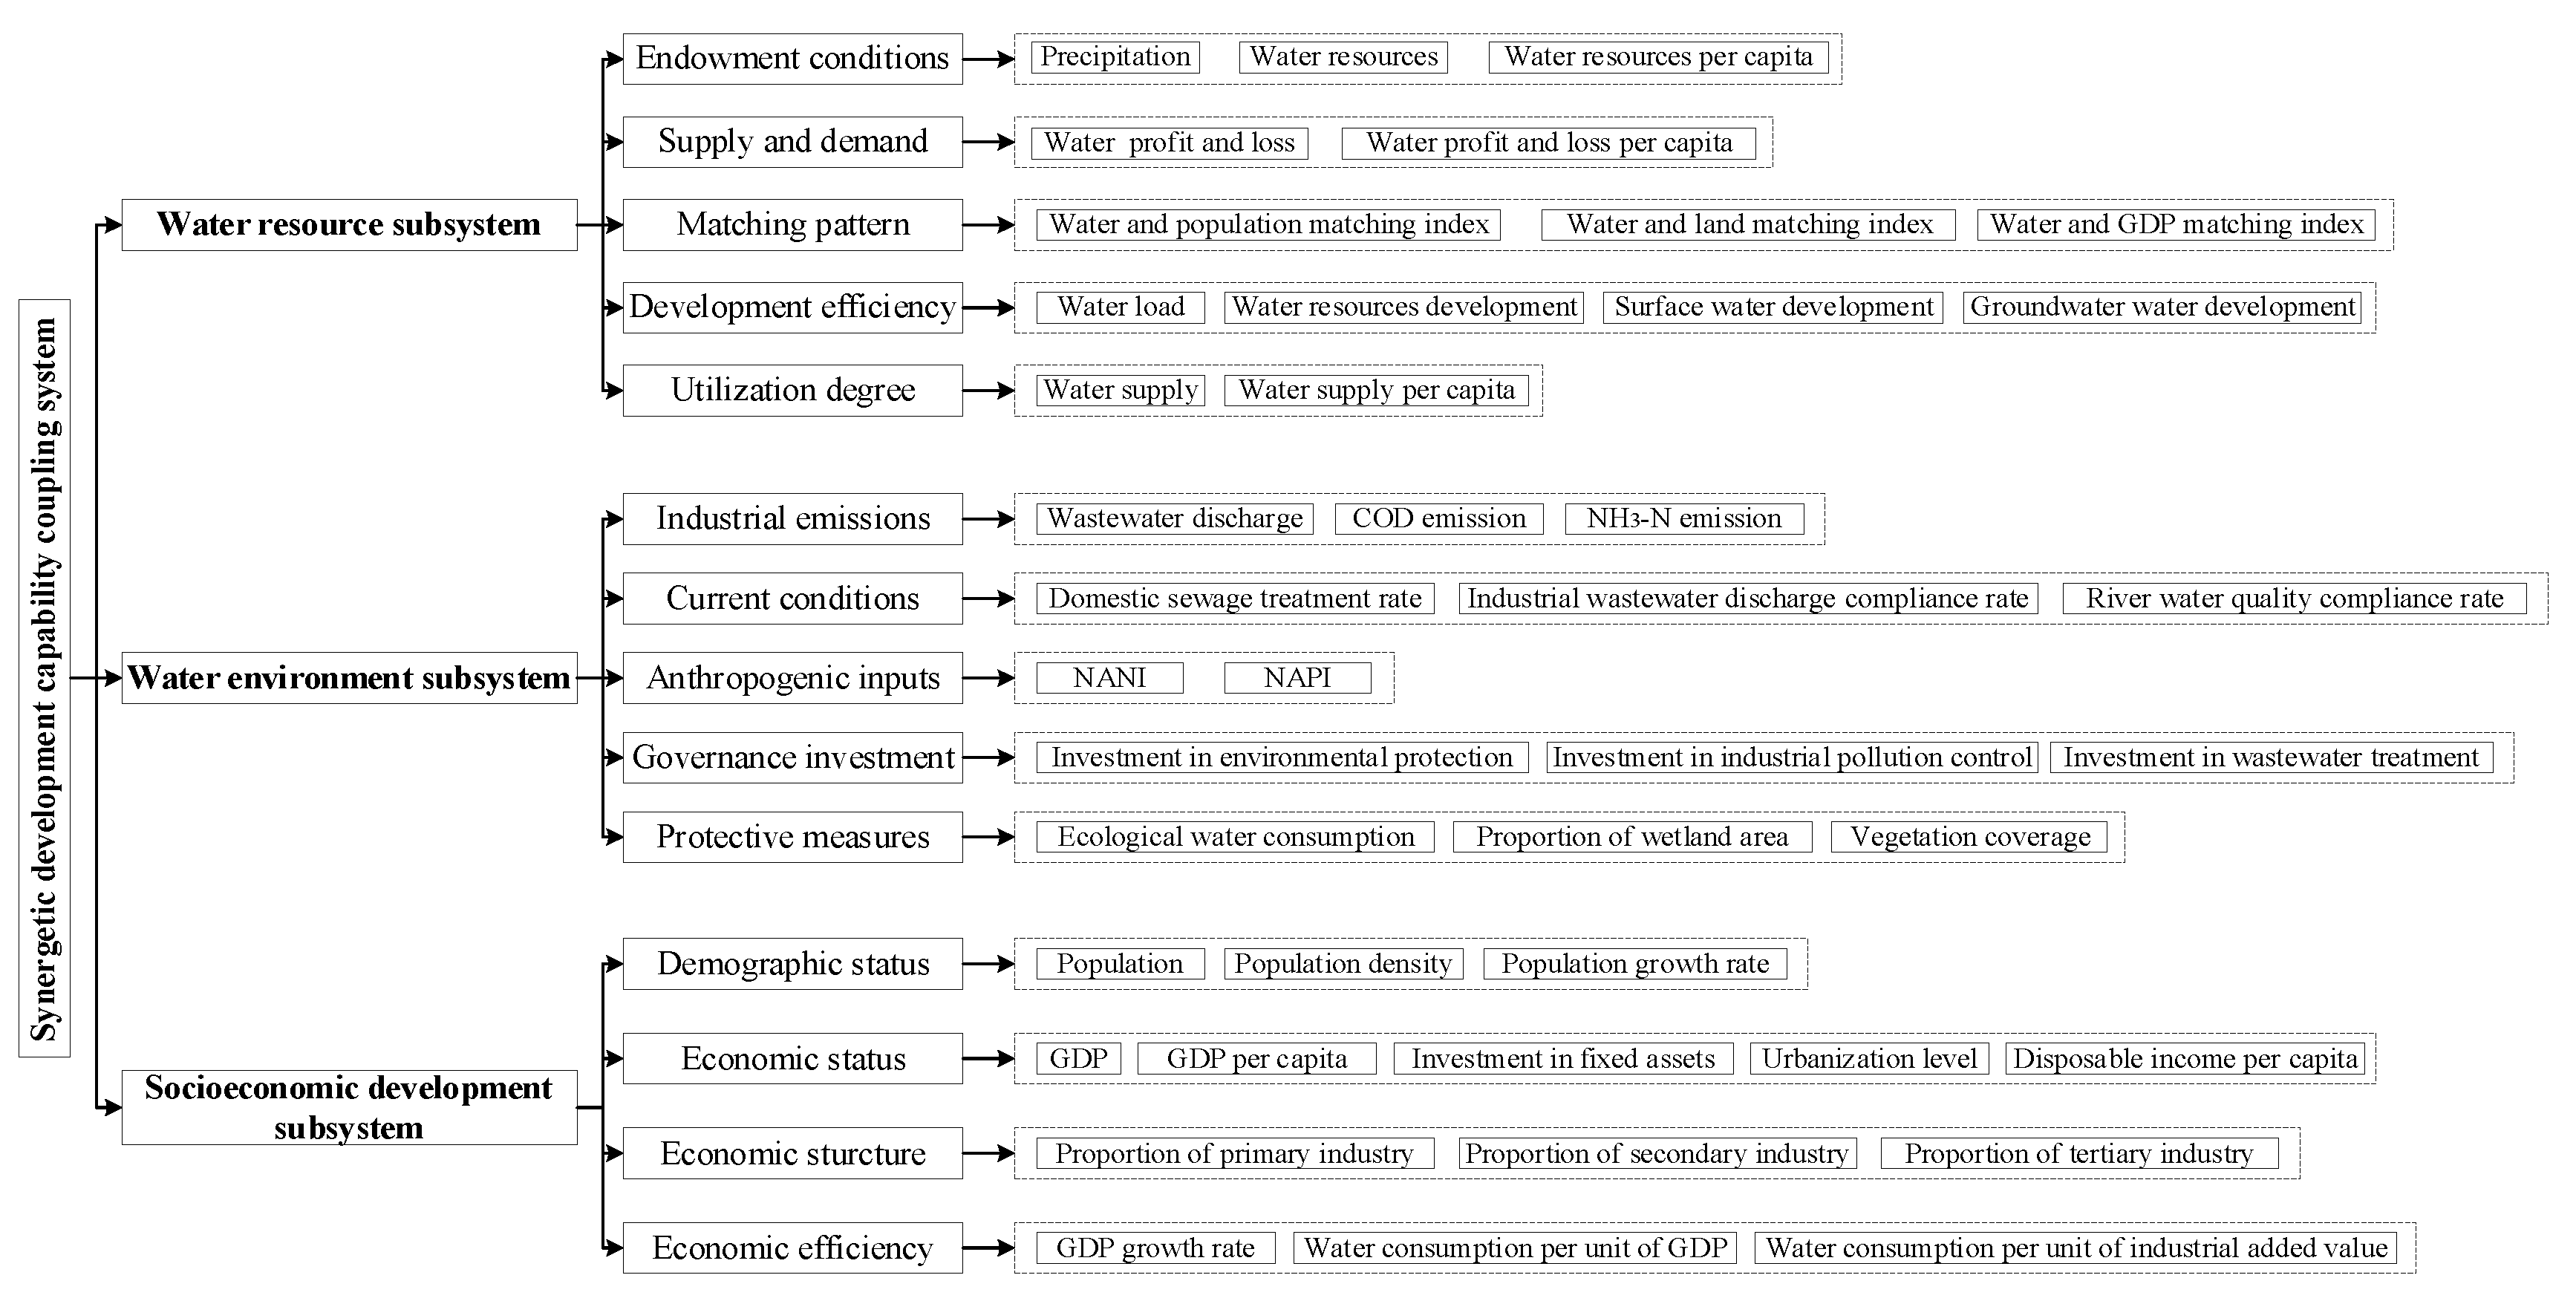
Task: Click the Endowment conditions node
Action: point(792,59)
